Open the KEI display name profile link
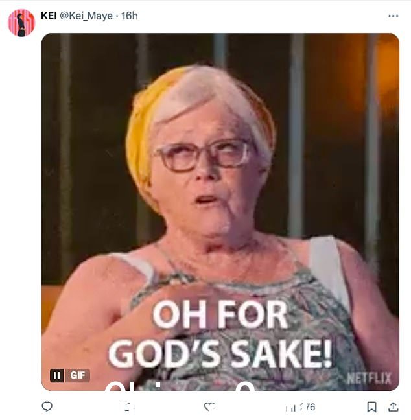 coord(49,16)
